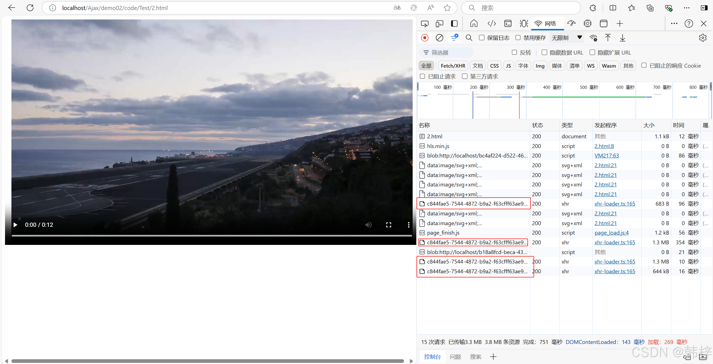This screenshot has width=713, height=364.
Task: Open the Performance tab icon
Action: 571,24
